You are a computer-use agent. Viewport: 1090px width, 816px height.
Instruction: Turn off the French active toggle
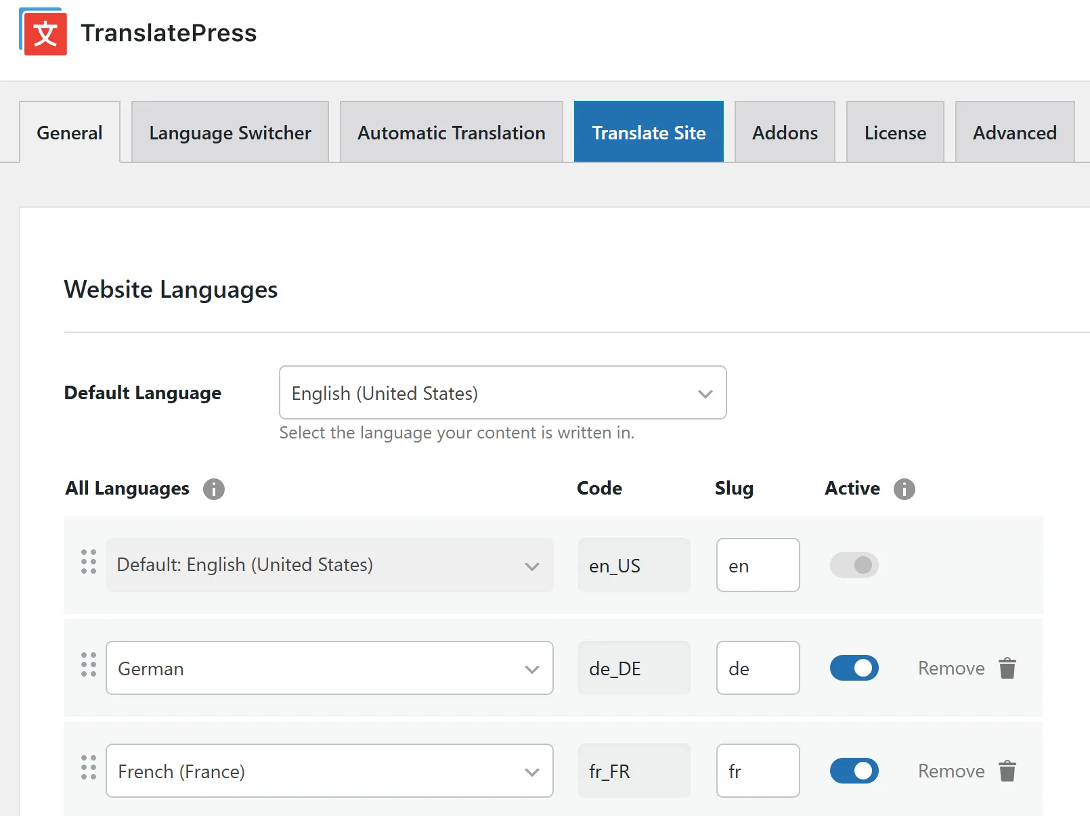(854, 771)
